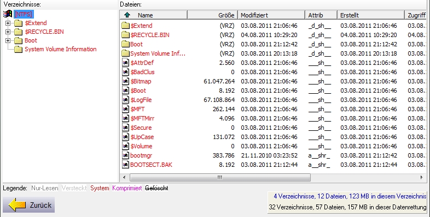Click the $Volume file icon
The height and width of the screenshot is (217, 430).
click(125, 146)
